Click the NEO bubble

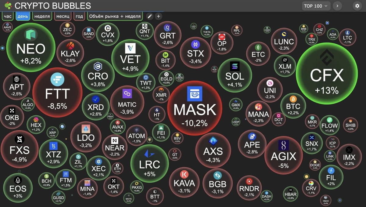click(x=31, y=48)
